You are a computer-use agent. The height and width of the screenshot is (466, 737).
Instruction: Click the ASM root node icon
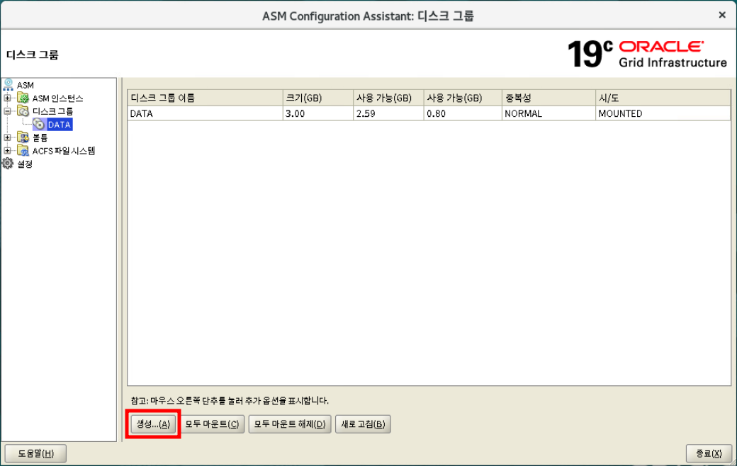click(8, 84)
